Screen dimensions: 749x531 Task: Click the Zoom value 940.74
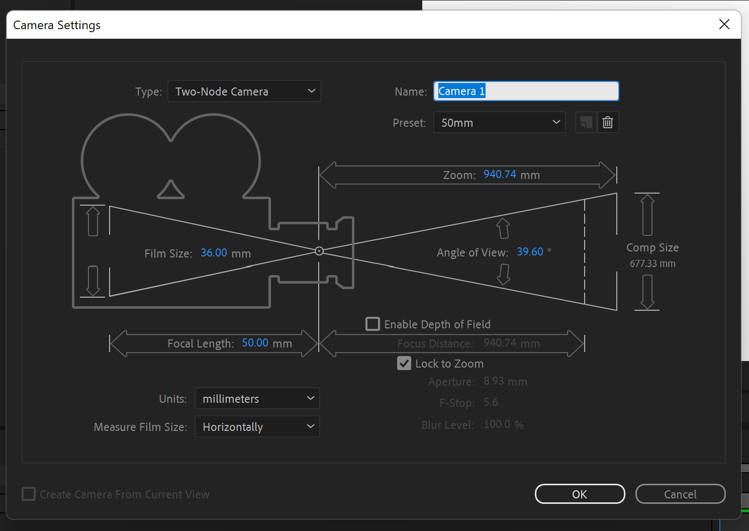[x=500, y=174]
